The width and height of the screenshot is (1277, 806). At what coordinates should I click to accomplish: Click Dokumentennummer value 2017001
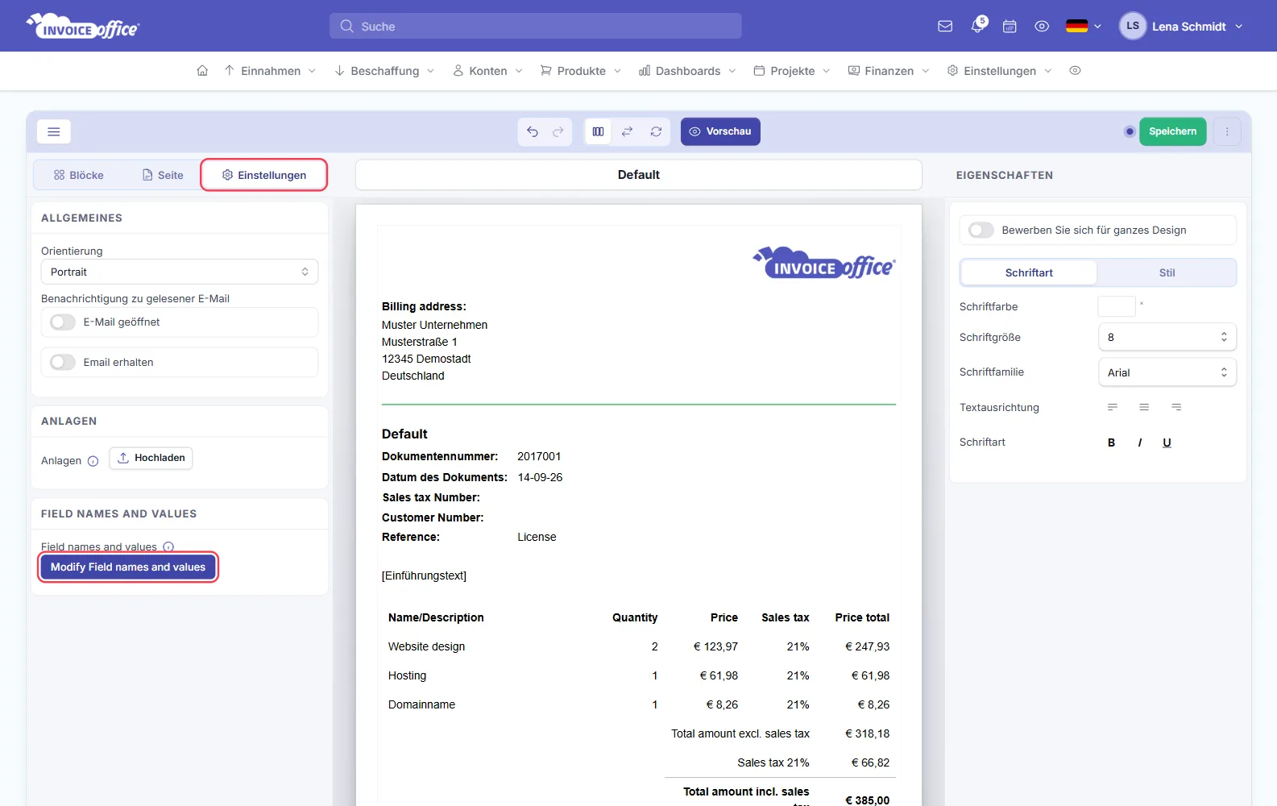539,456
